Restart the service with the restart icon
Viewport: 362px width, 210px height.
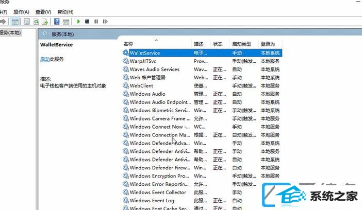[105, 22]
